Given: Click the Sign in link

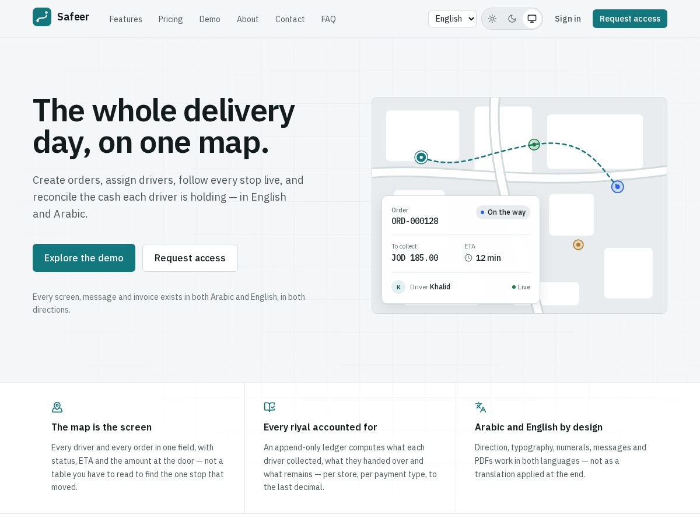Looking at the screenshot, I should pos(568,19).
